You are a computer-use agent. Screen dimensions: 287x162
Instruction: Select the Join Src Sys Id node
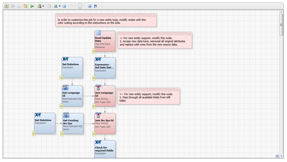point(105,124)
